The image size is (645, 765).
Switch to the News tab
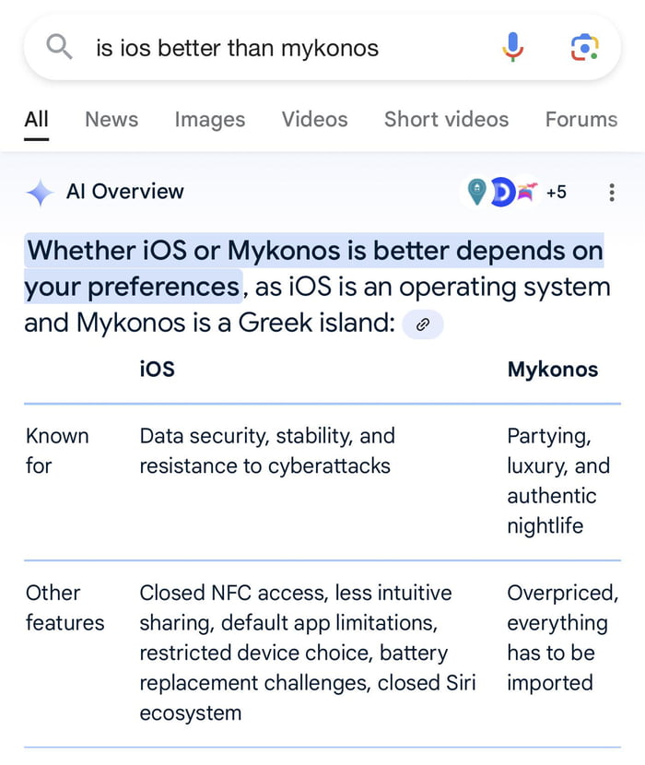tap(111, 120)
